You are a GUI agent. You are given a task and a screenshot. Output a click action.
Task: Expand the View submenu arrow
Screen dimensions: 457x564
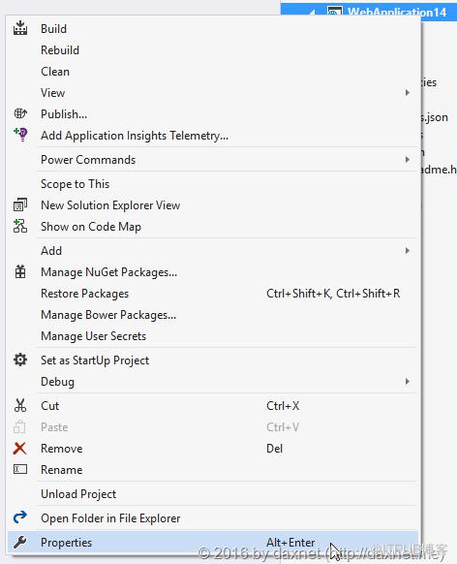coord(407,93)
